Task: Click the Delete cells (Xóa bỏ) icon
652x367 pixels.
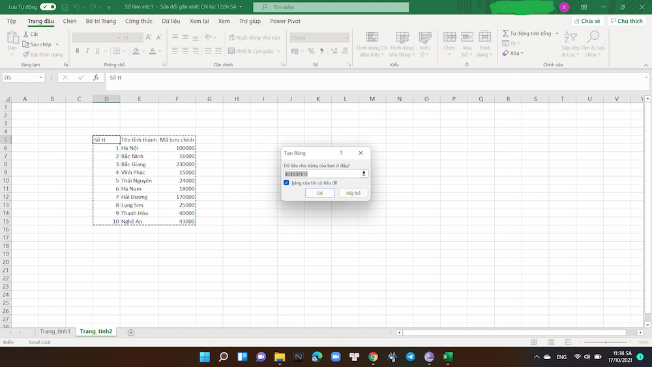Action: pyautogui.click(x=467, y=37)
